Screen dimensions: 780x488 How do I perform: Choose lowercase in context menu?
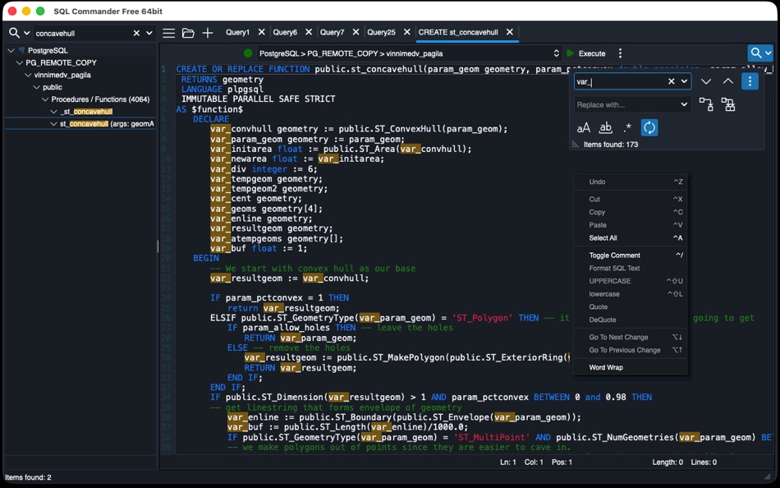pyautogui.click(x=630, y=294)
